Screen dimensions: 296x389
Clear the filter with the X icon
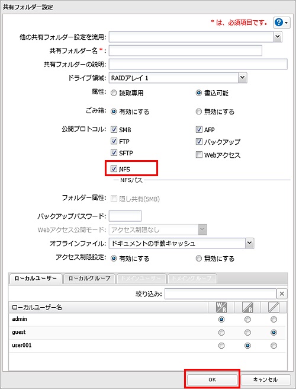point(282,294)
